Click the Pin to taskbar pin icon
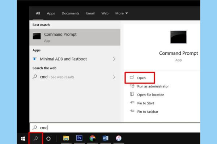This screenshot has width=217, height=144. (x=132, y=111)
